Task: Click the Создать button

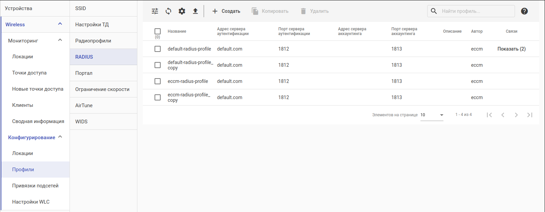Action: tap(226, 11)
